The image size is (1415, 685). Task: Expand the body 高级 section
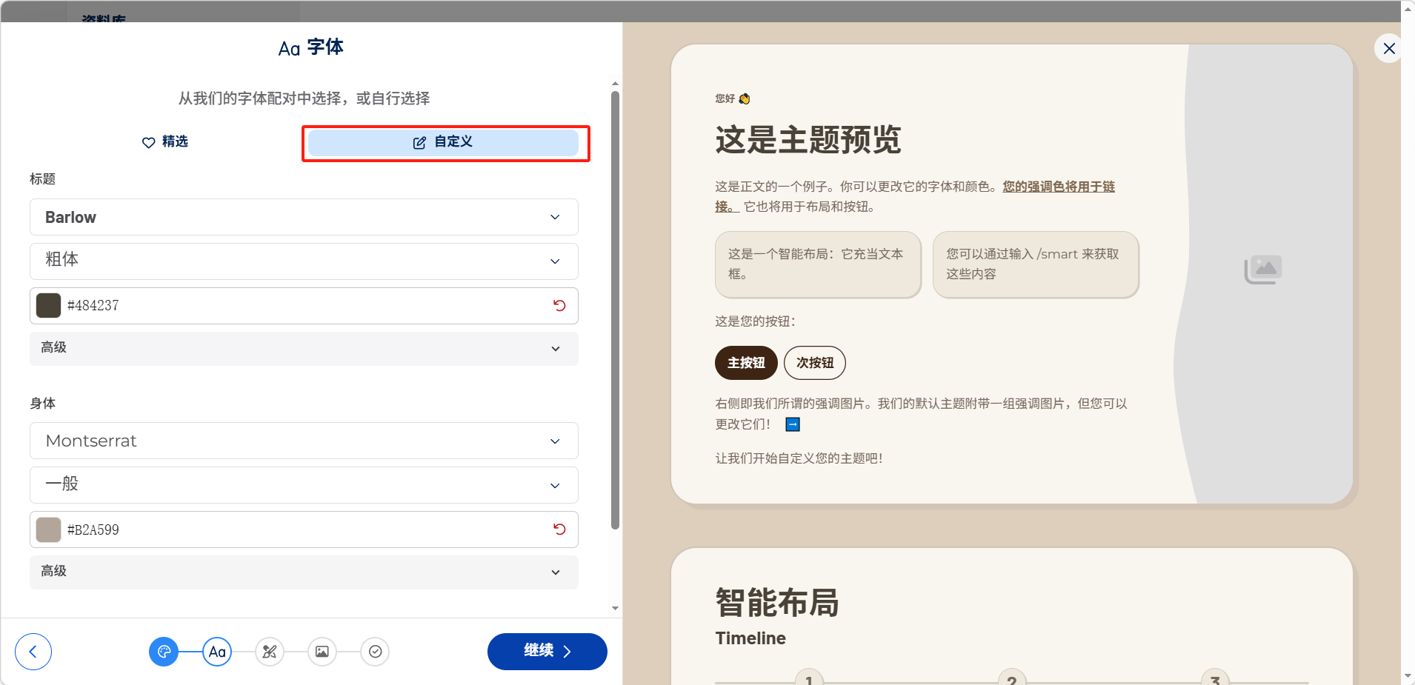point(304,572)
